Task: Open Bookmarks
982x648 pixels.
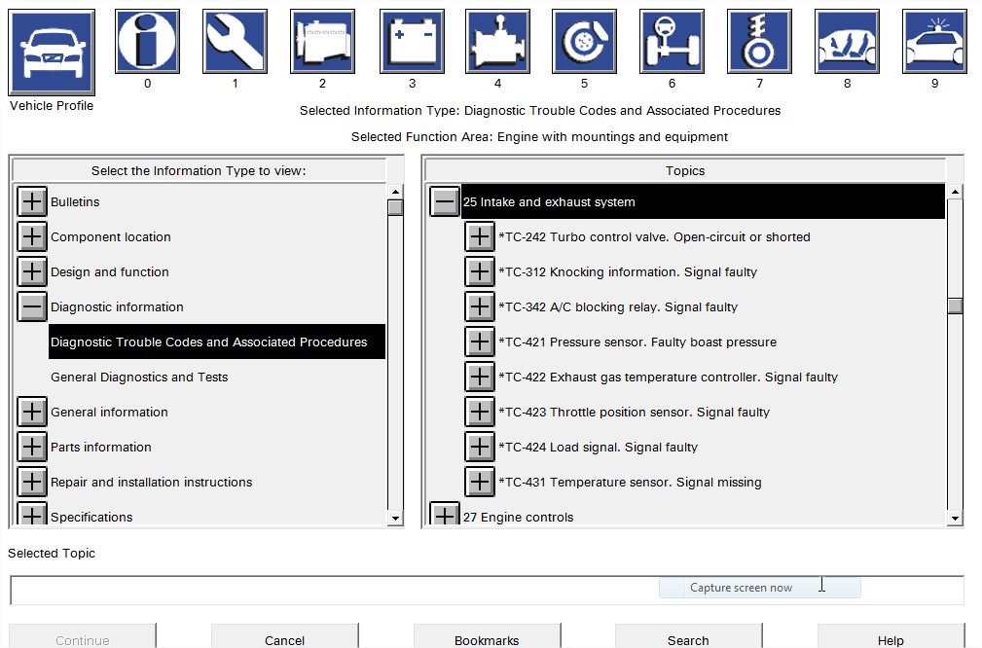Action: (x=487, y=636)
